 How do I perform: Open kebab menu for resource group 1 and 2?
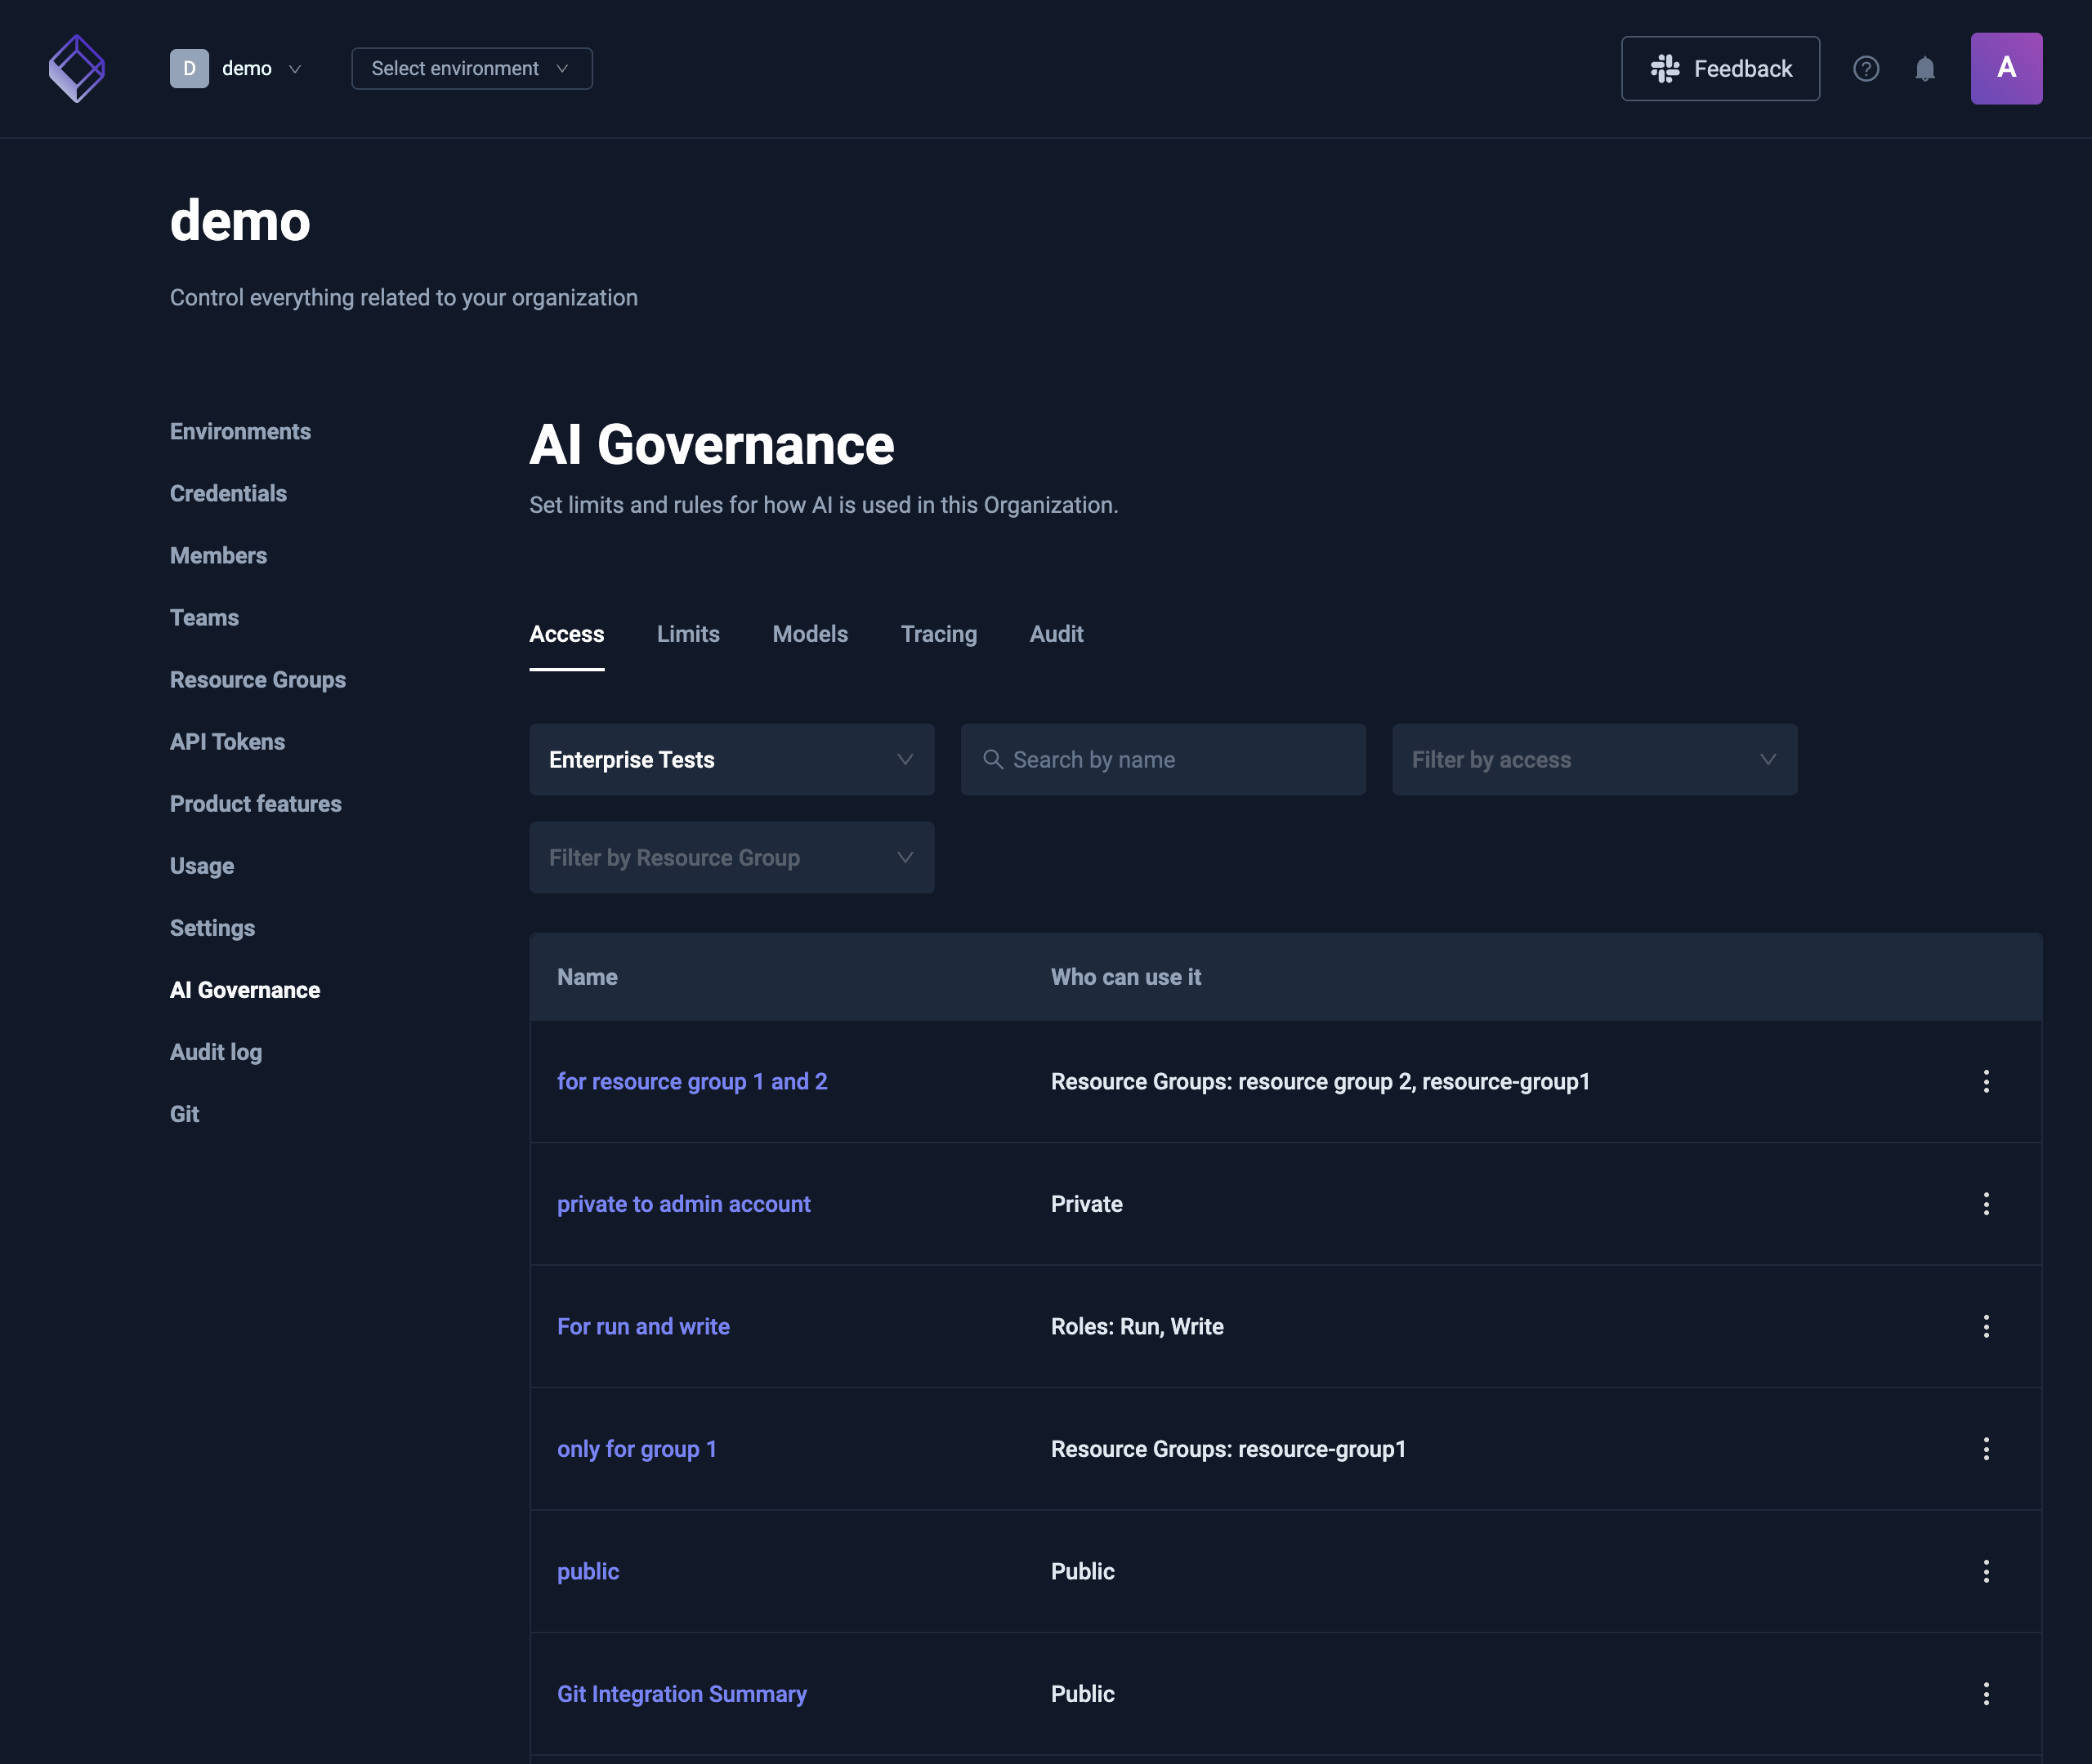click(1986, 1081)
